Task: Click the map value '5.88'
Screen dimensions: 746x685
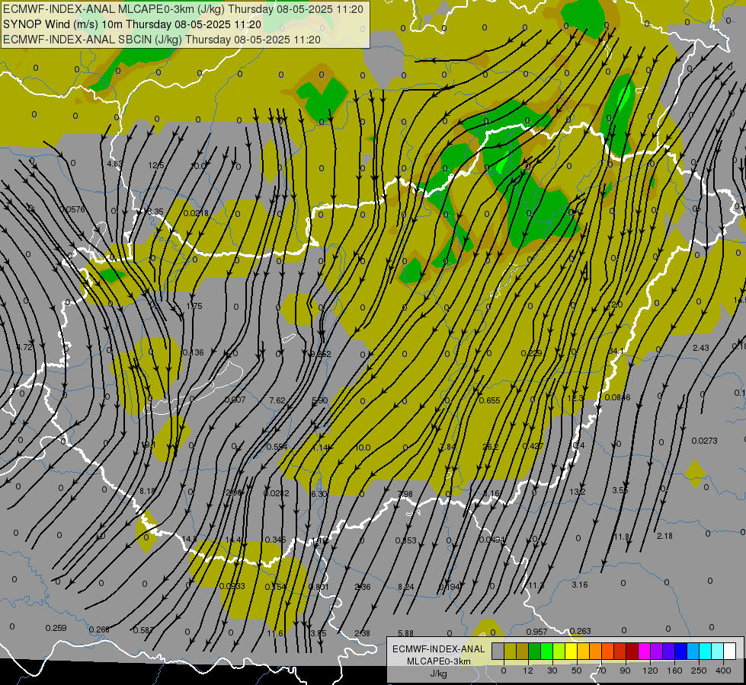Action: point(406,633)
